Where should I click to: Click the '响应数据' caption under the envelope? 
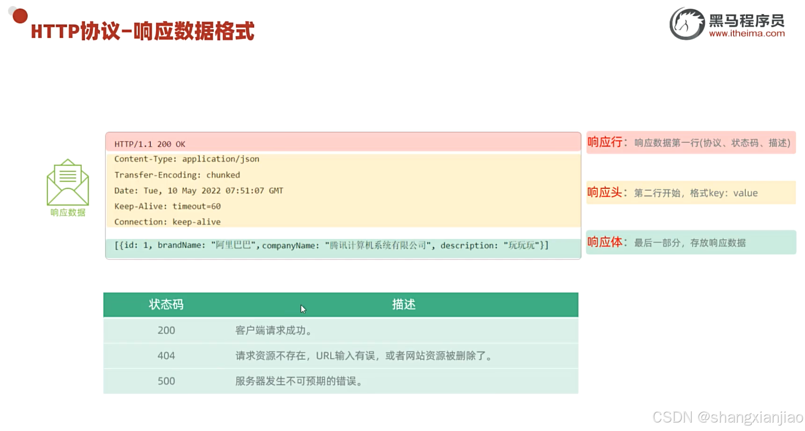coord(68,213)
